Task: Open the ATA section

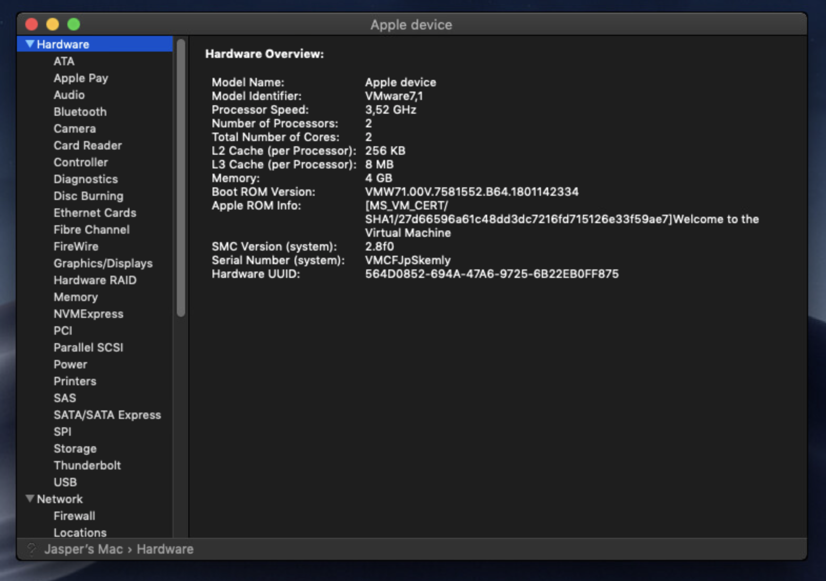Action: [x=64, y=61]
